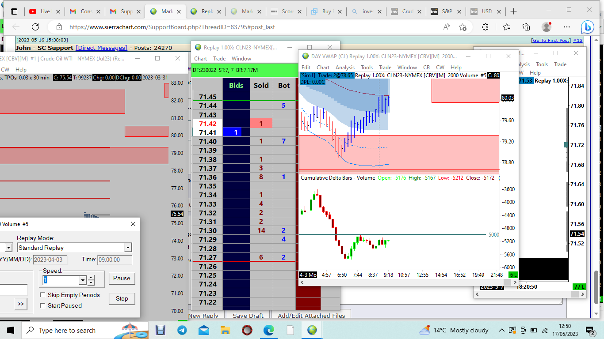
Task: Follow the Go To First Post link
Action: click(551, 40)
